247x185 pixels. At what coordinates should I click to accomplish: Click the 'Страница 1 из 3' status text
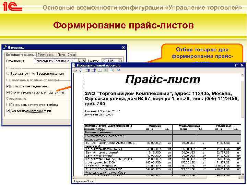click(85, 181)
